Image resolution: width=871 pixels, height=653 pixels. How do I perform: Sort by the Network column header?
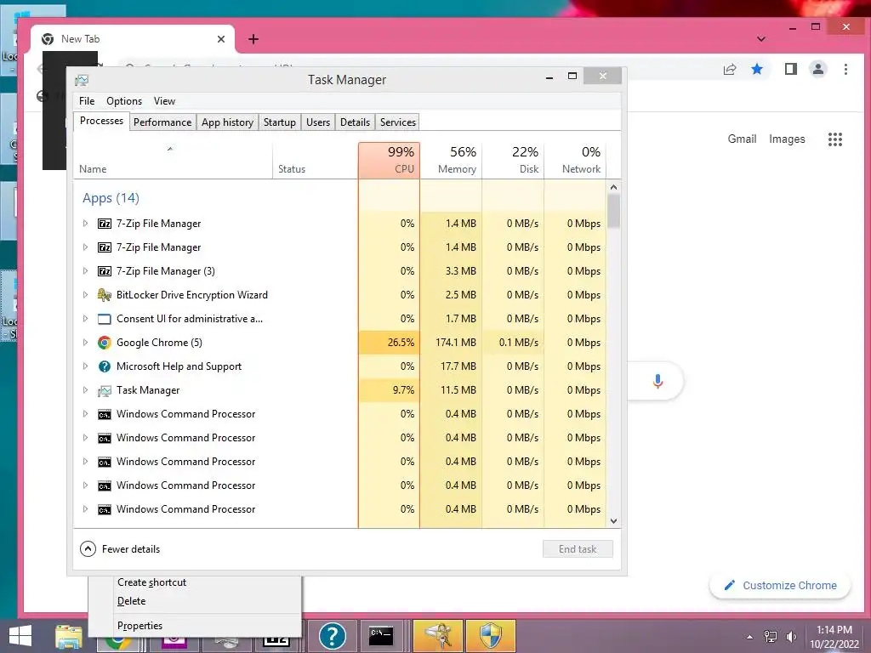coord(575,161)
